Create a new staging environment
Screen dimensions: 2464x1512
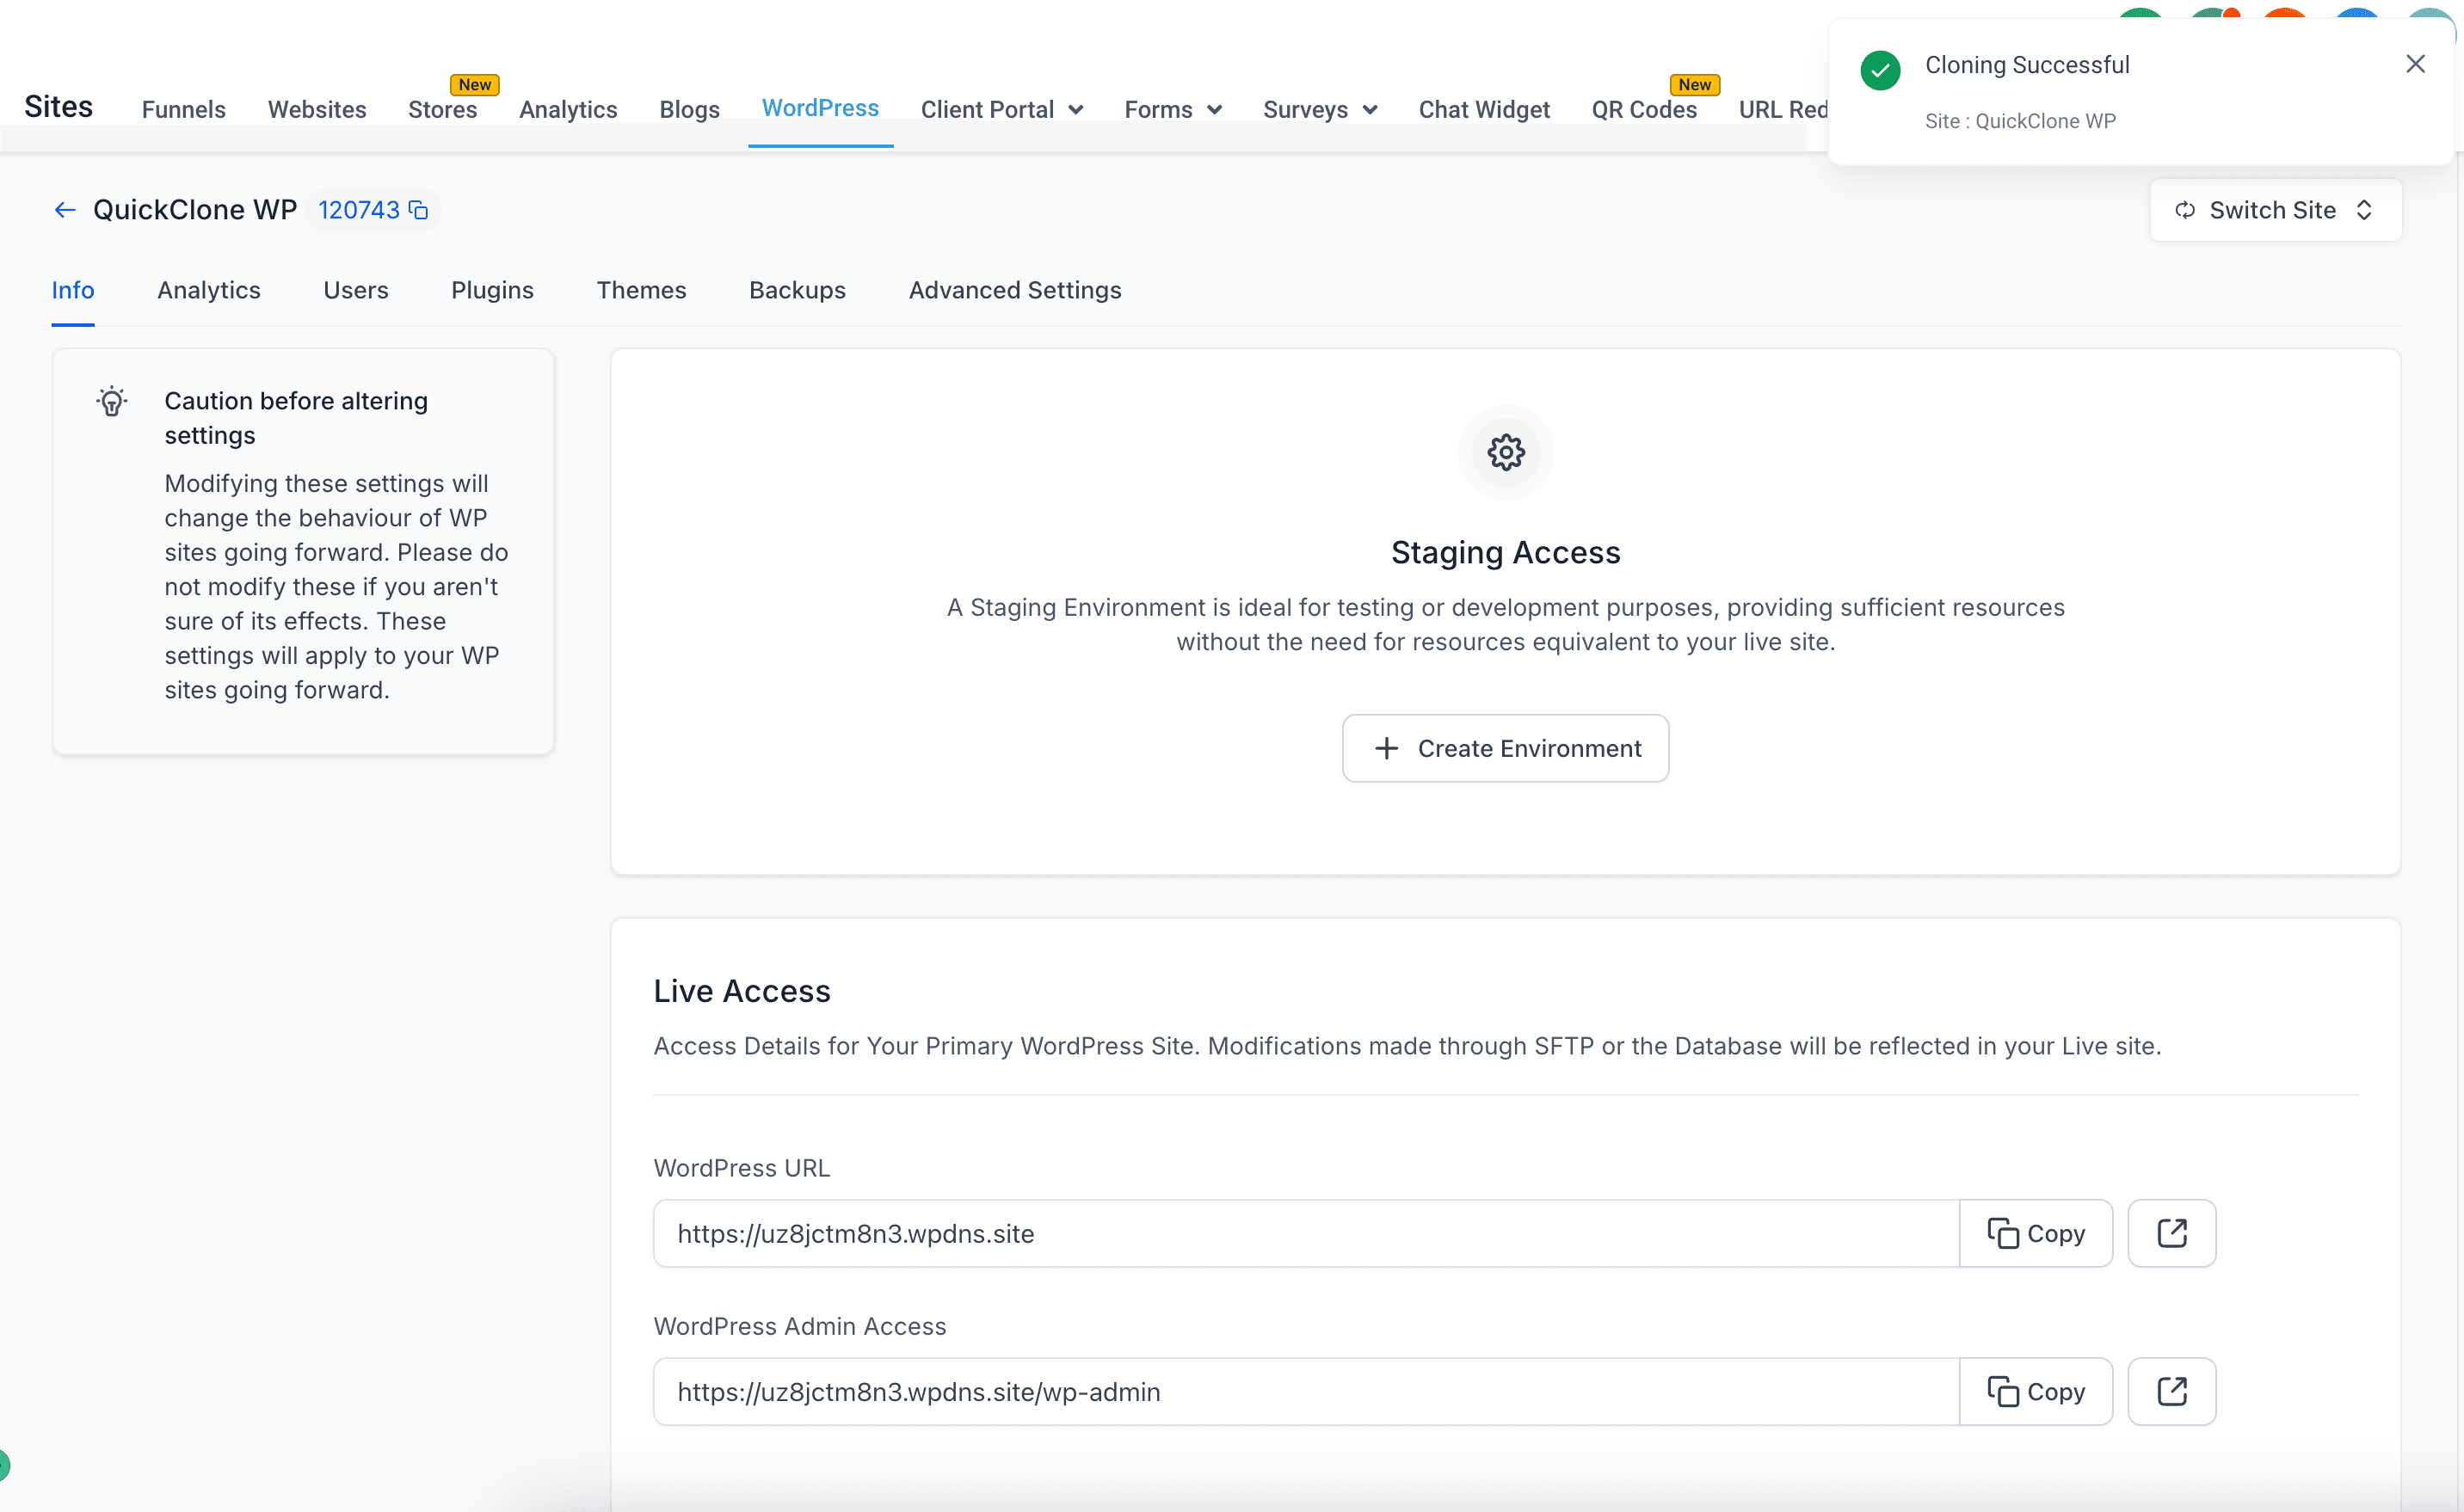point(1505,748)
